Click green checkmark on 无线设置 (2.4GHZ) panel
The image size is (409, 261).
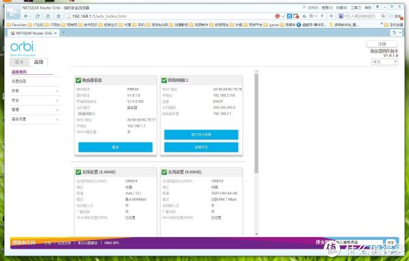78,172
